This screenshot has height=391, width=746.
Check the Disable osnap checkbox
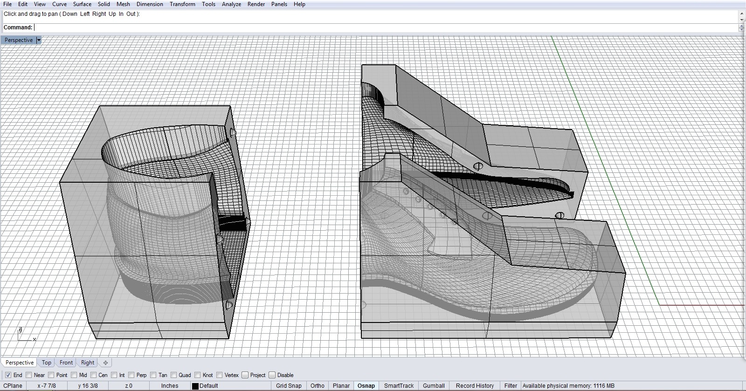(272, 375)
